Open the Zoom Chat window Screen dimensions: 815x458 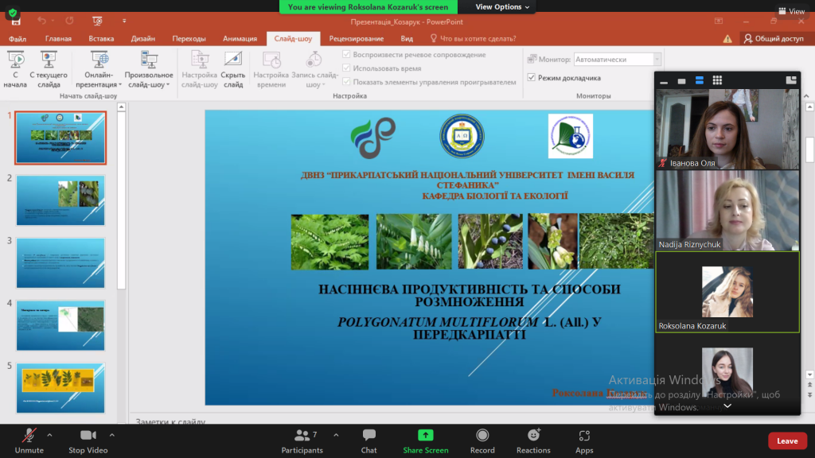[369, 436]
